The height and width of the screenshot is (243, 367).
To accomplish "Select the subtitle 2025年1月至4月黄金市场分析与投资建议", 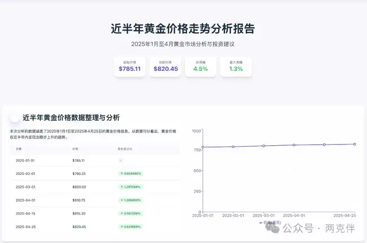I will 183,44.
